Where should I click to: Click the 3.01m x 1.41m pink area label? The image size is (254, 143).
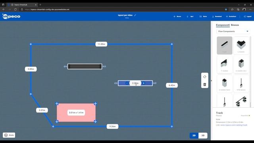76,112
